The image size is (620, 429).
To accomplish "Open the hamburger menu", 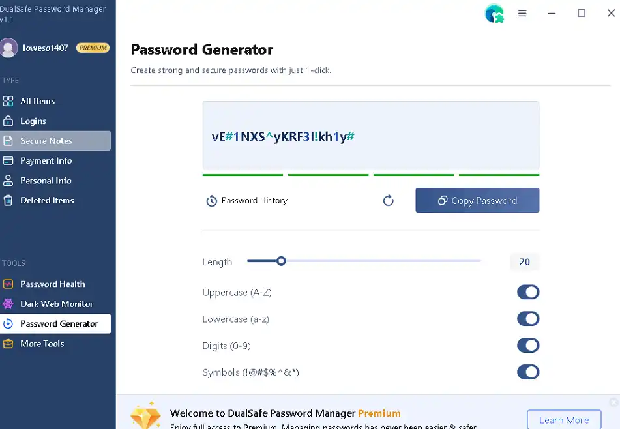I will coord(522,13).
